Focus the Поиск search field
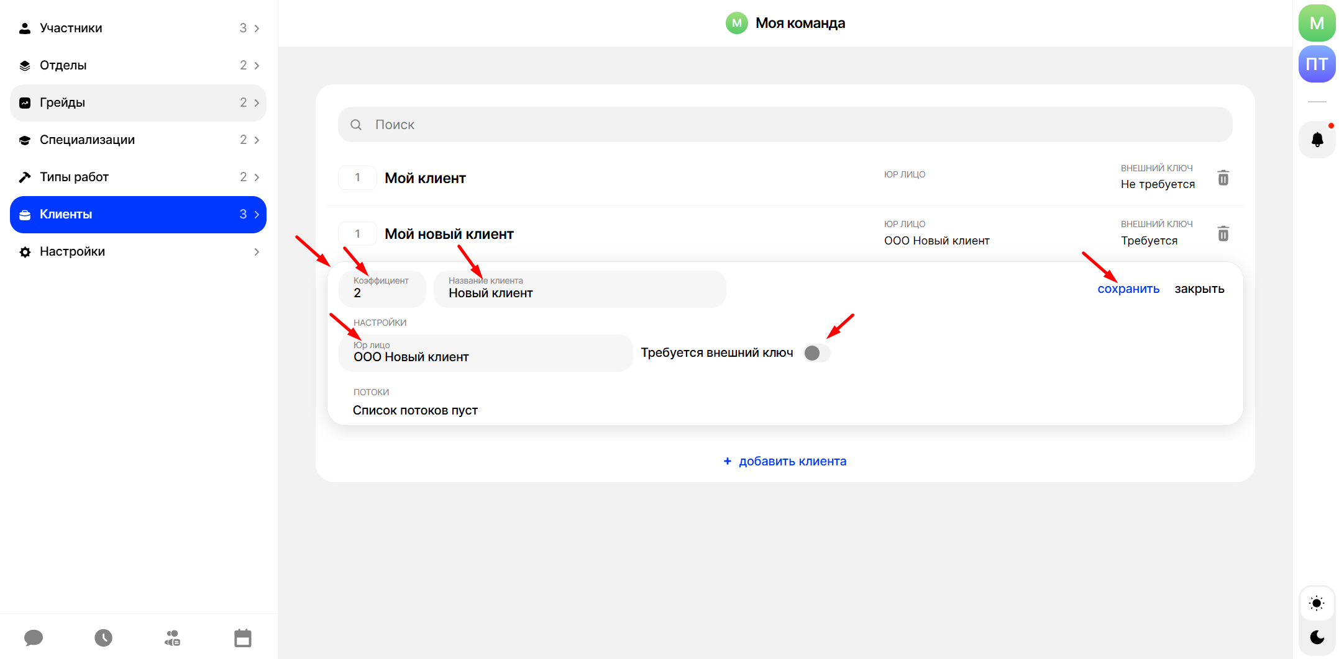1339x659 pixels. pos(785,125)
